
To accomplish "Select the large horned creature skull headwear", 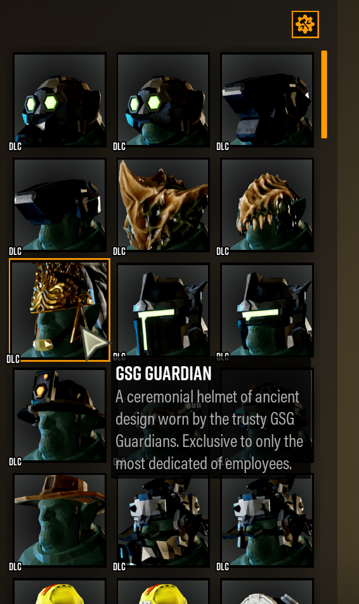I will (x=164, y=205).
